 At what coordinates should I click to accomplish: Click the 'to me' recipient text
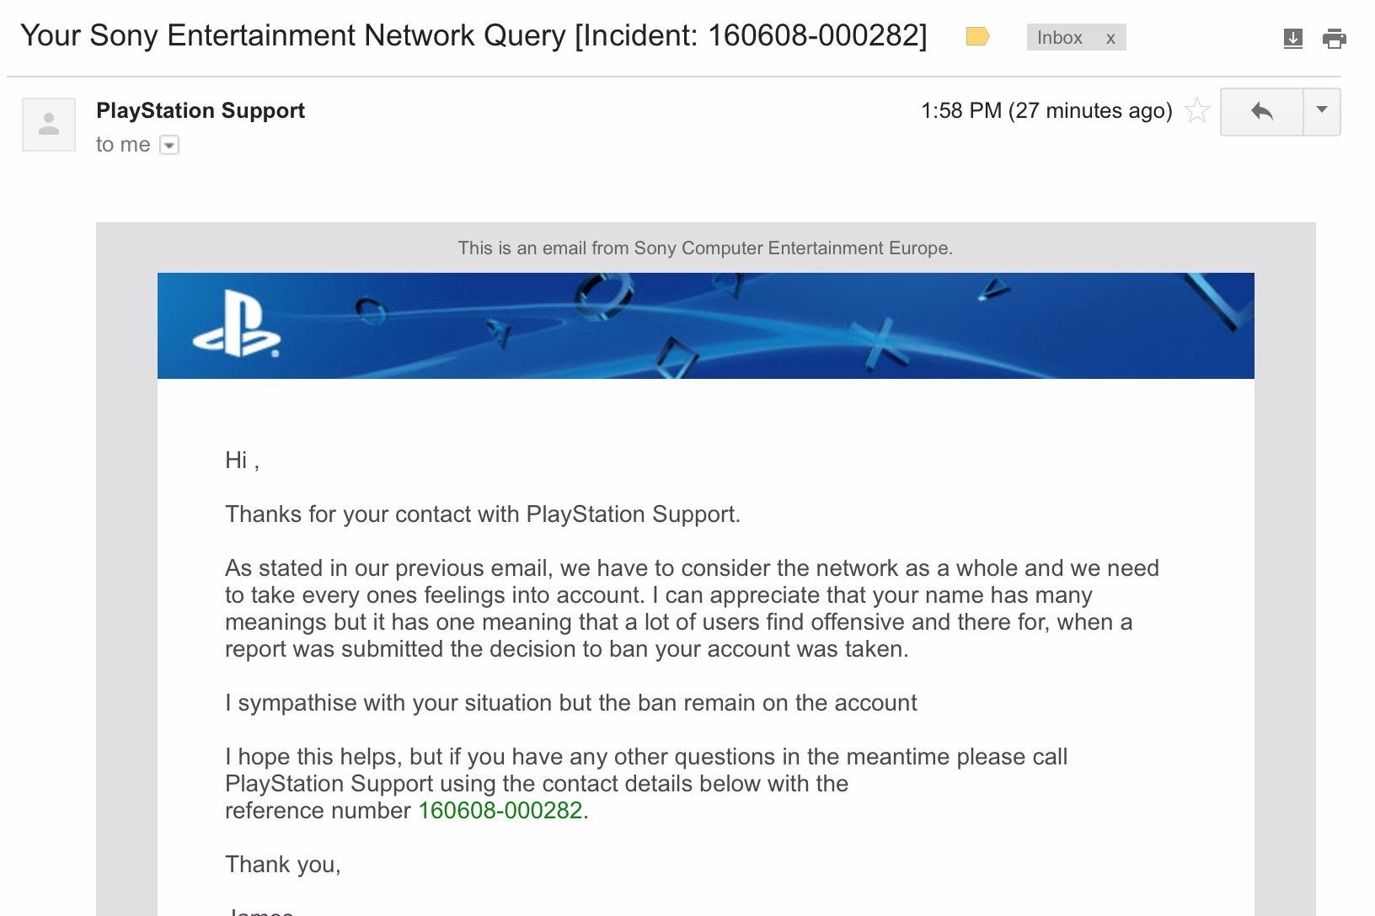coord(123,145)
